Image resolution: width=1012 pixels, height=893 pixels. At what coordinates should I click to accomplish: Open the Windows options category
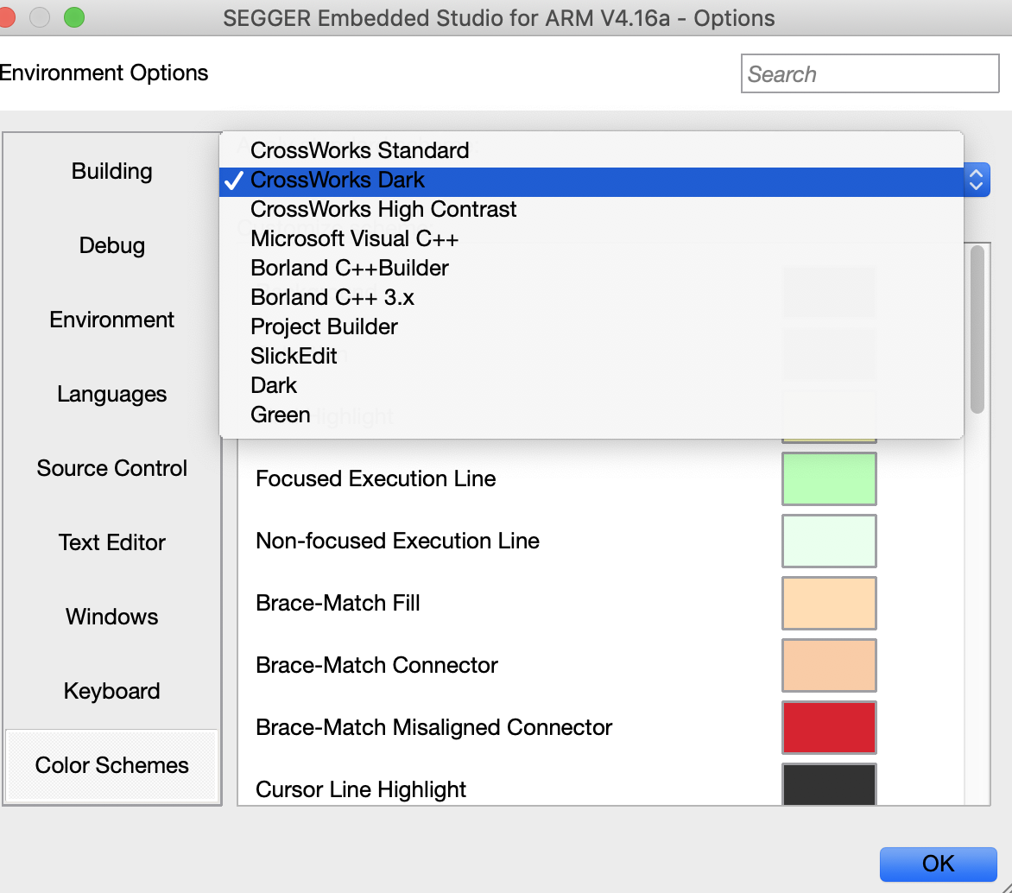pyautogui.click(x=111, y=617)
